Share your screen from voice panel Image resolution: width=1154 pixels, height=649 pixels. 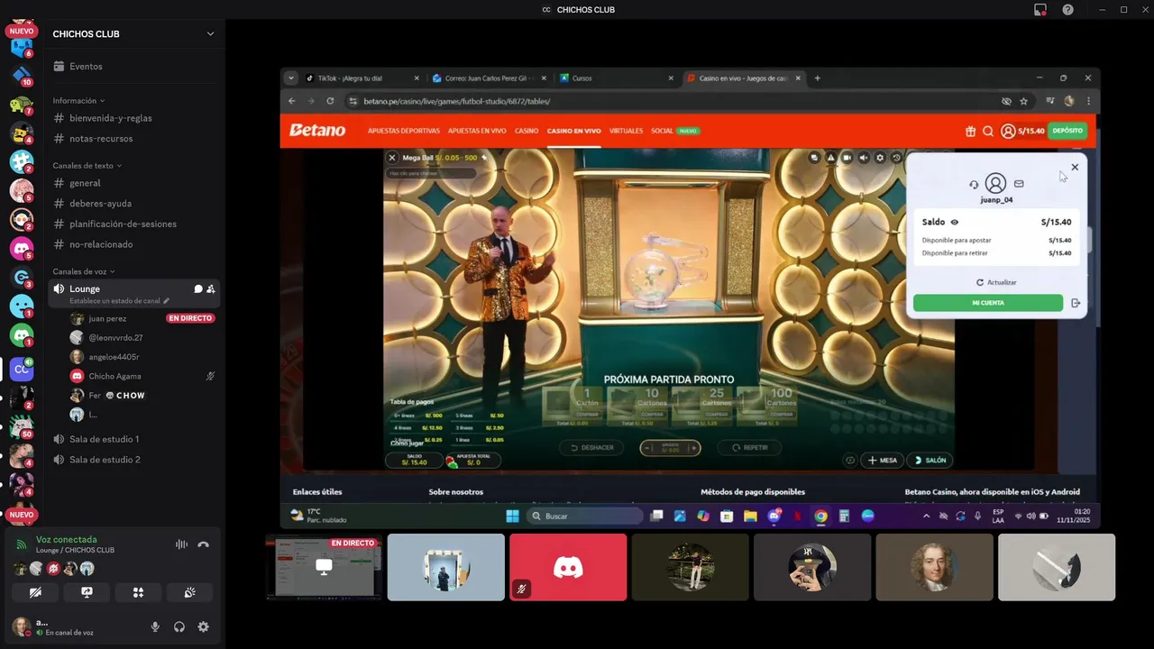click(87, 592)
